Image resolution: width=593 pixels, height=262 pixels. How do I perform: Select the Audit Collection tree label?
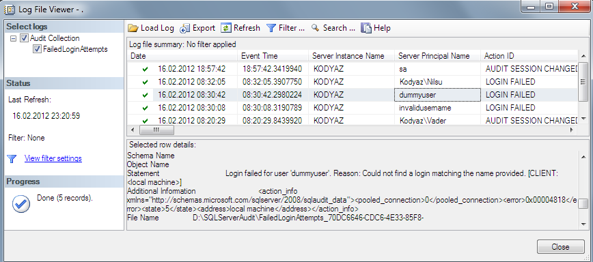55,38
